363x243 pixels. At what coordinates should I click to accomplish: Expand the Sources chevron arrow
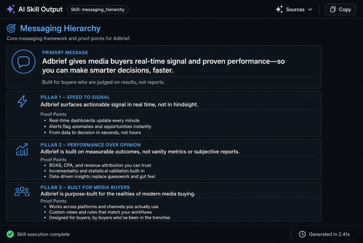point(310,10)
